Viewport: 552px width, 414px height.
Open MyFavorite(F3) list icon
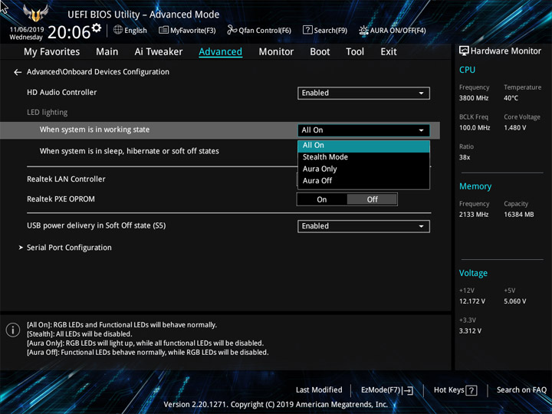click(x=163, y=30)
